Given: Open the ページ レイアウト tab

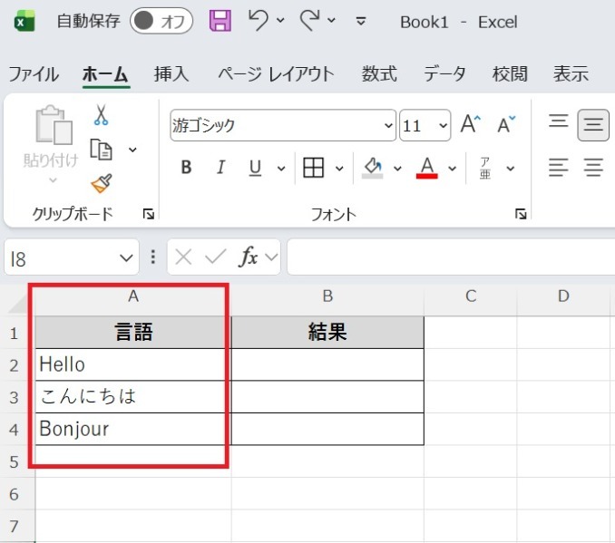Looking at the screenshot, I should click(276, 74).
